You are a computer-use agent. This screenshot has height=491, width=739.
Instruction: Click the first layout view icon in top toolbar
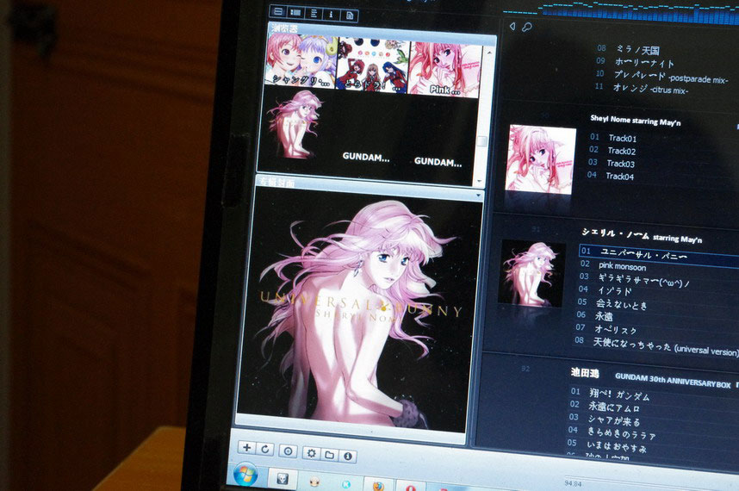click(278, 11)
